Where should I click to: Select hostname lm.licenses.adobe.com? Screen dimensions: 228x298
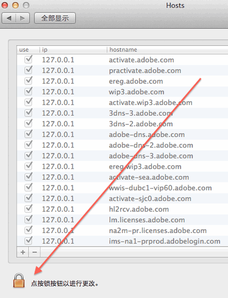point(147,220)
